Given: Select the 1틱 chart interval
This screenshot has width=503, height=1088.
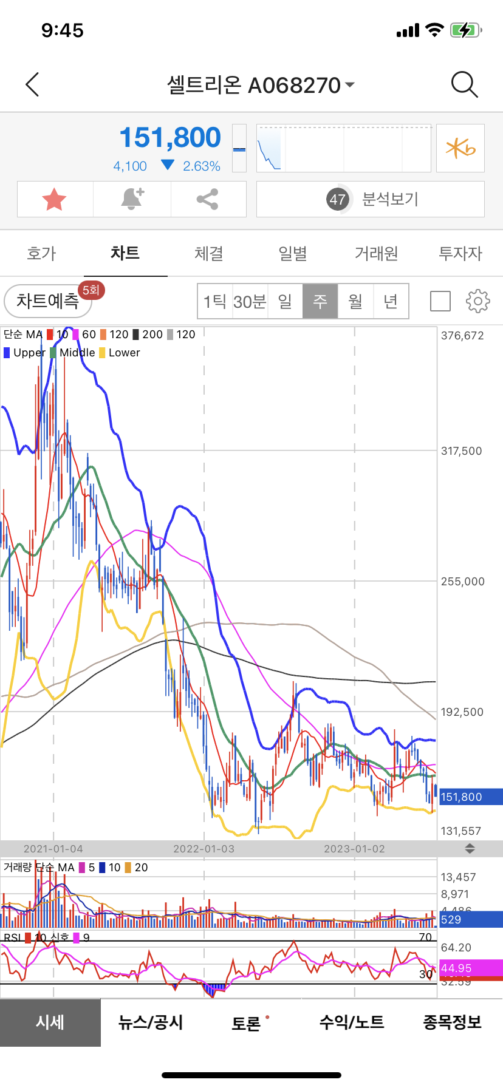Looking at the screenshot, I should 215,301.
